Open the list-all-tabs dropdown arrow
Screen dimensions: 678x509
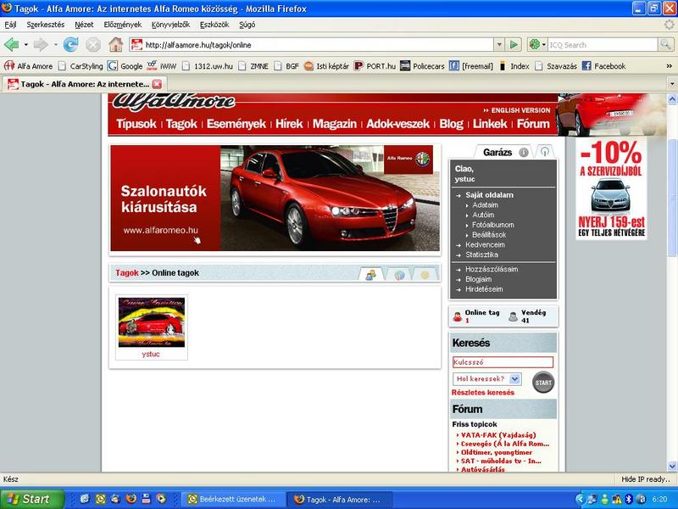coord(672,83)
